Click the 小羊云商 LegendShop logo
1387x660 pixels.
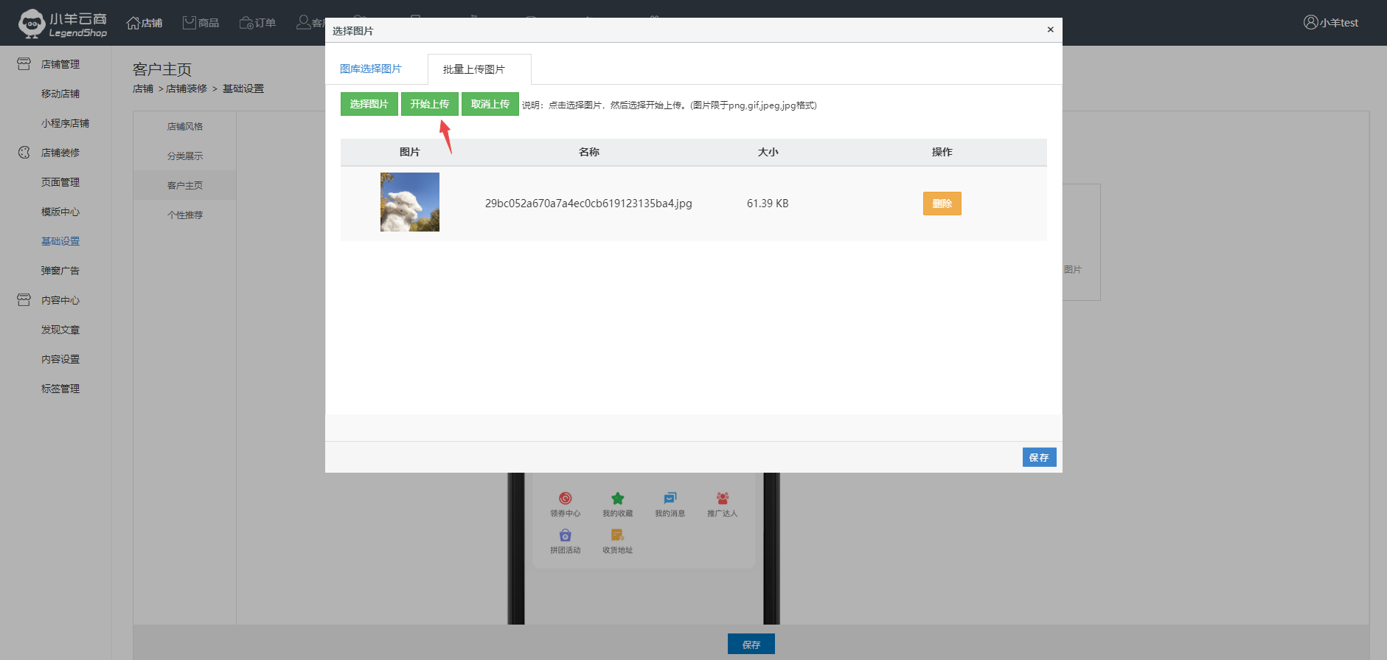point(63,24)
